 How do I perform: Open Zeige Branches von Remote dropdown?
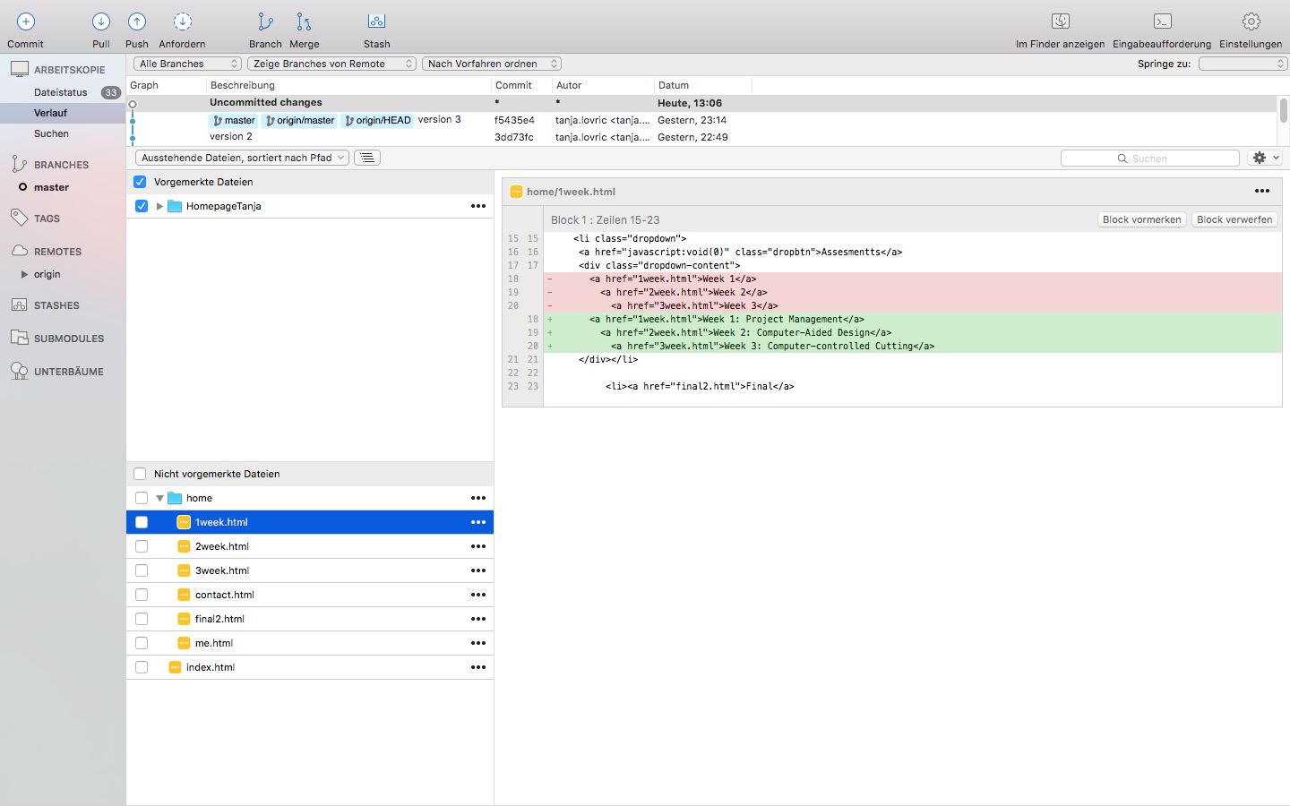point(331,64)
